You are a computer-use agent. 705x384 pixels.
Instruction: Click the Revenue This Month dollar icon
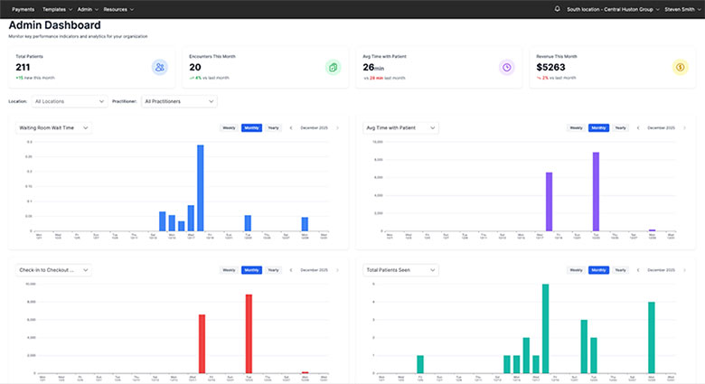click(x=680, y=67)
